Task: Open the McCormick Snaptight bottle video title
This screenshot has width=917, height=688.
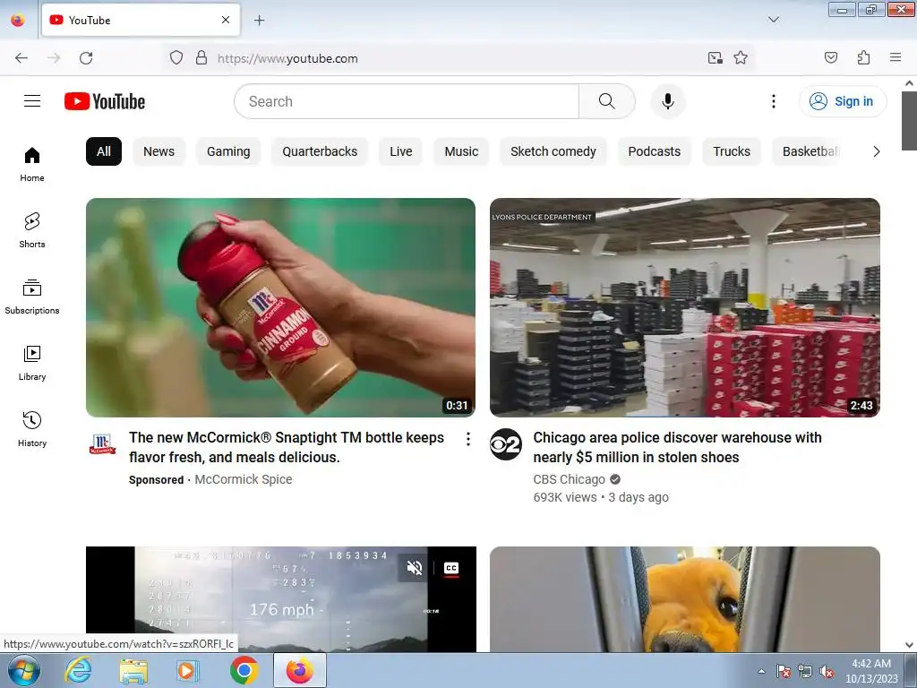Action: tap(287, 447)
